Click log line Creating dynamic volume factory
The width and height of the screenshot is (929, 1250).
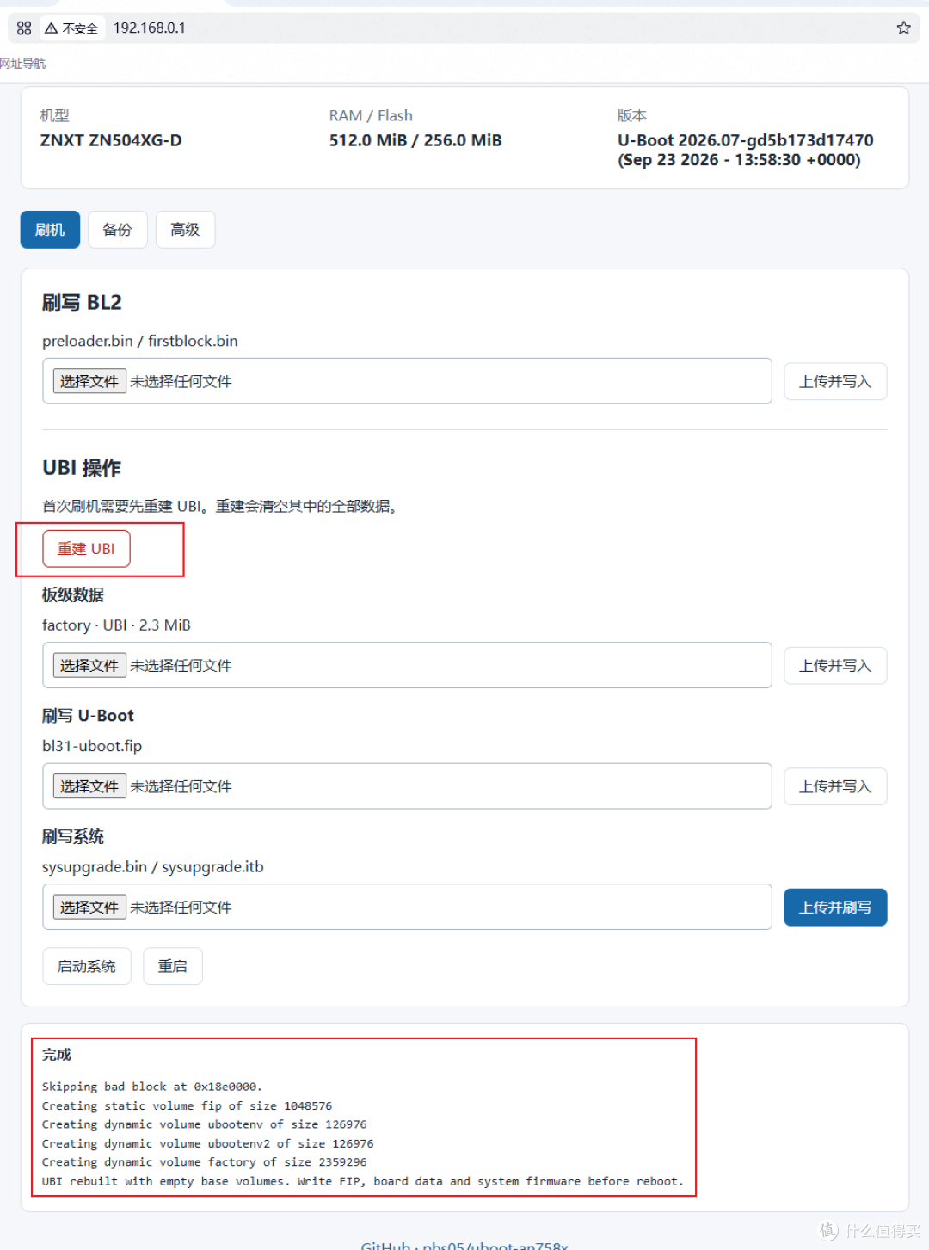coord(205,1162)
